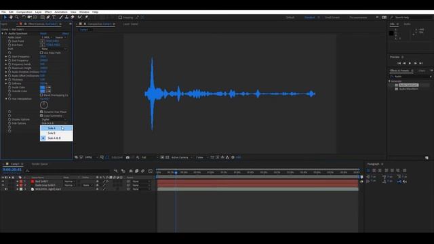The image size is (434, 244).
Task: Click the current time indicator on timeline
Action: 176,172
